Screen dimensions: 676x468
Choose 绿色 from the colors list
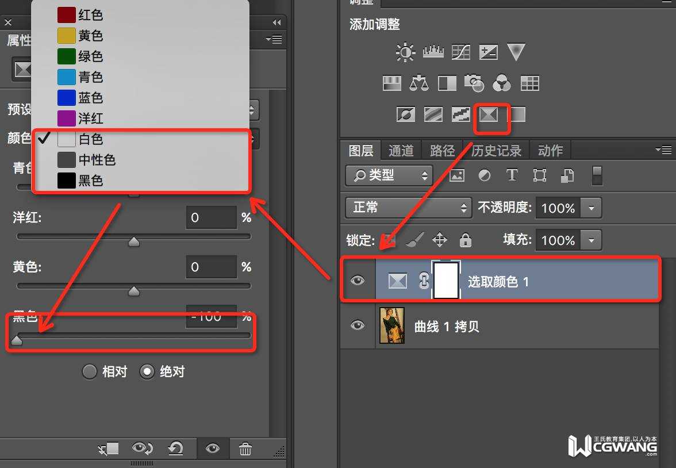click(x=140, y=56)
